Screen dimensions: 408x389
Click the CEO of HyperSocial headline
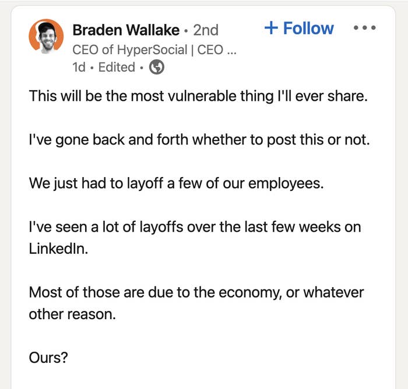point(154,49)
